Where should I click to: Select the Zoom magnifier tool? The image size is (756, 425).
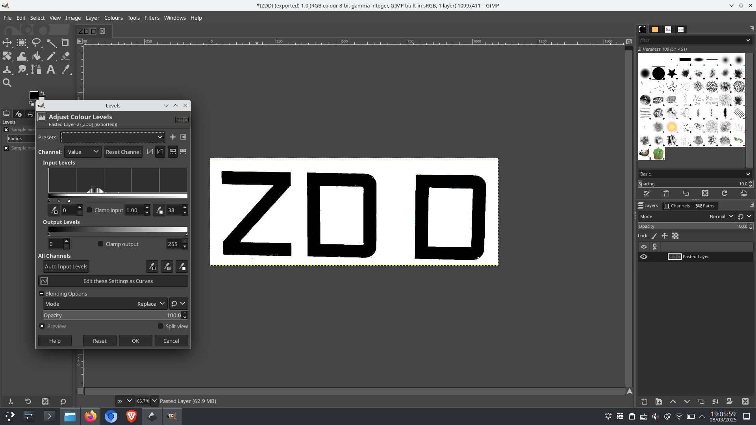(x=7, y=83)
